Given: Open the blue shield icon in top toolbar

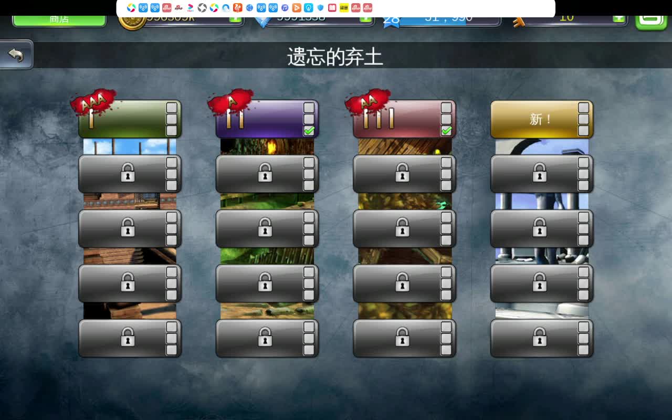Looking at the screenshot, I should [x=320, y=8].
